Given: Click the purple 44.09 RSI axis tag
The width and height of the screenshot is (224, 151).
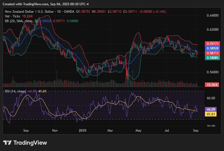Looking at the screenshot, I should point(211,110).
